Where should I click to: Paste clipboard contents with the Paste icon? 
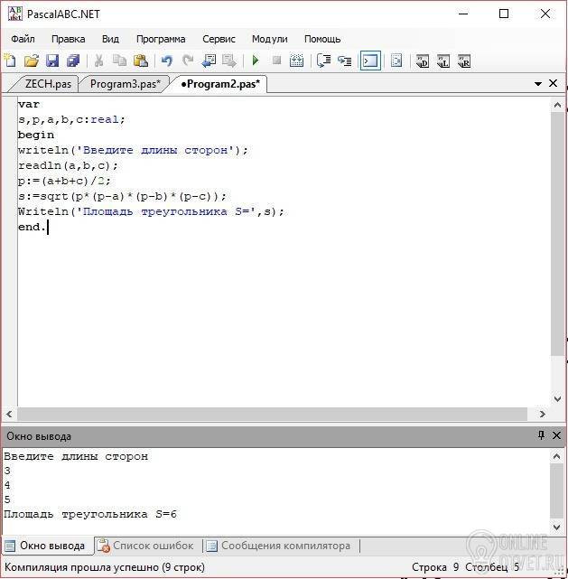pos(141,61)
